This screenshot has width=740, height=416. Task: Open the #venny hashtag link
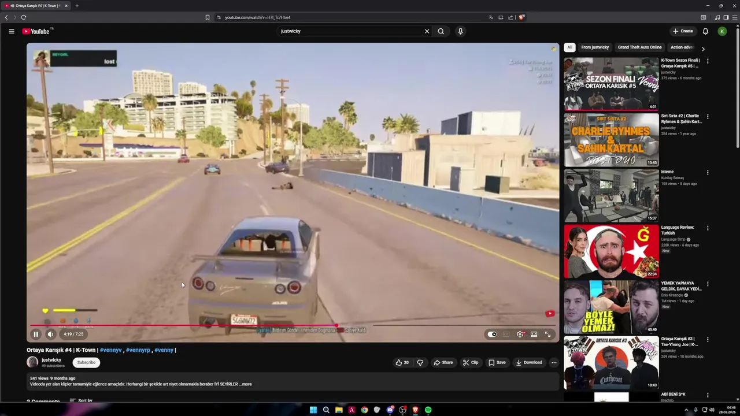pos(164,350)
